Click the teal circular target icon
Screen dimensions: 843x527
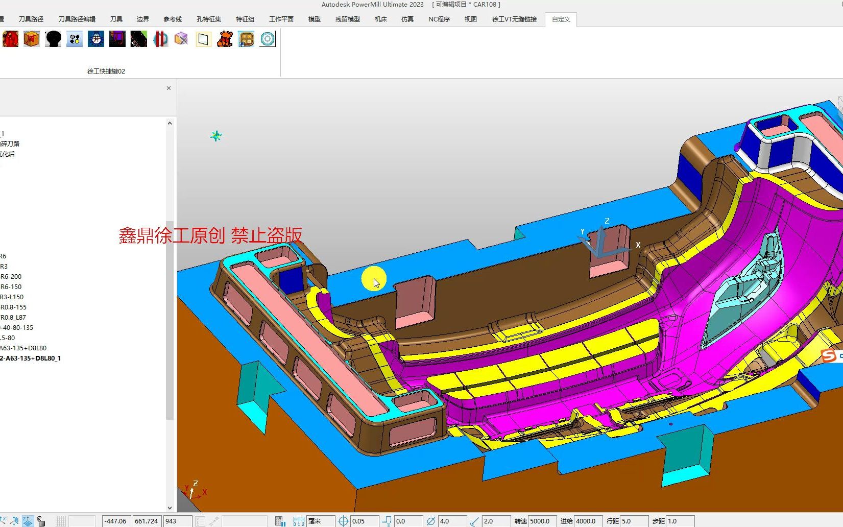pyautogui.click(x=268, y=39)
